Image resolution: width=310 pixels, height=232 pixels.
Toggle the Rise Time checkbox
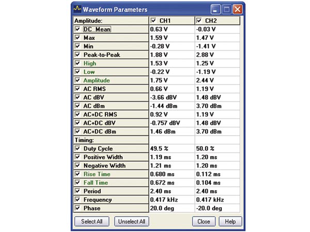[77, 174]
